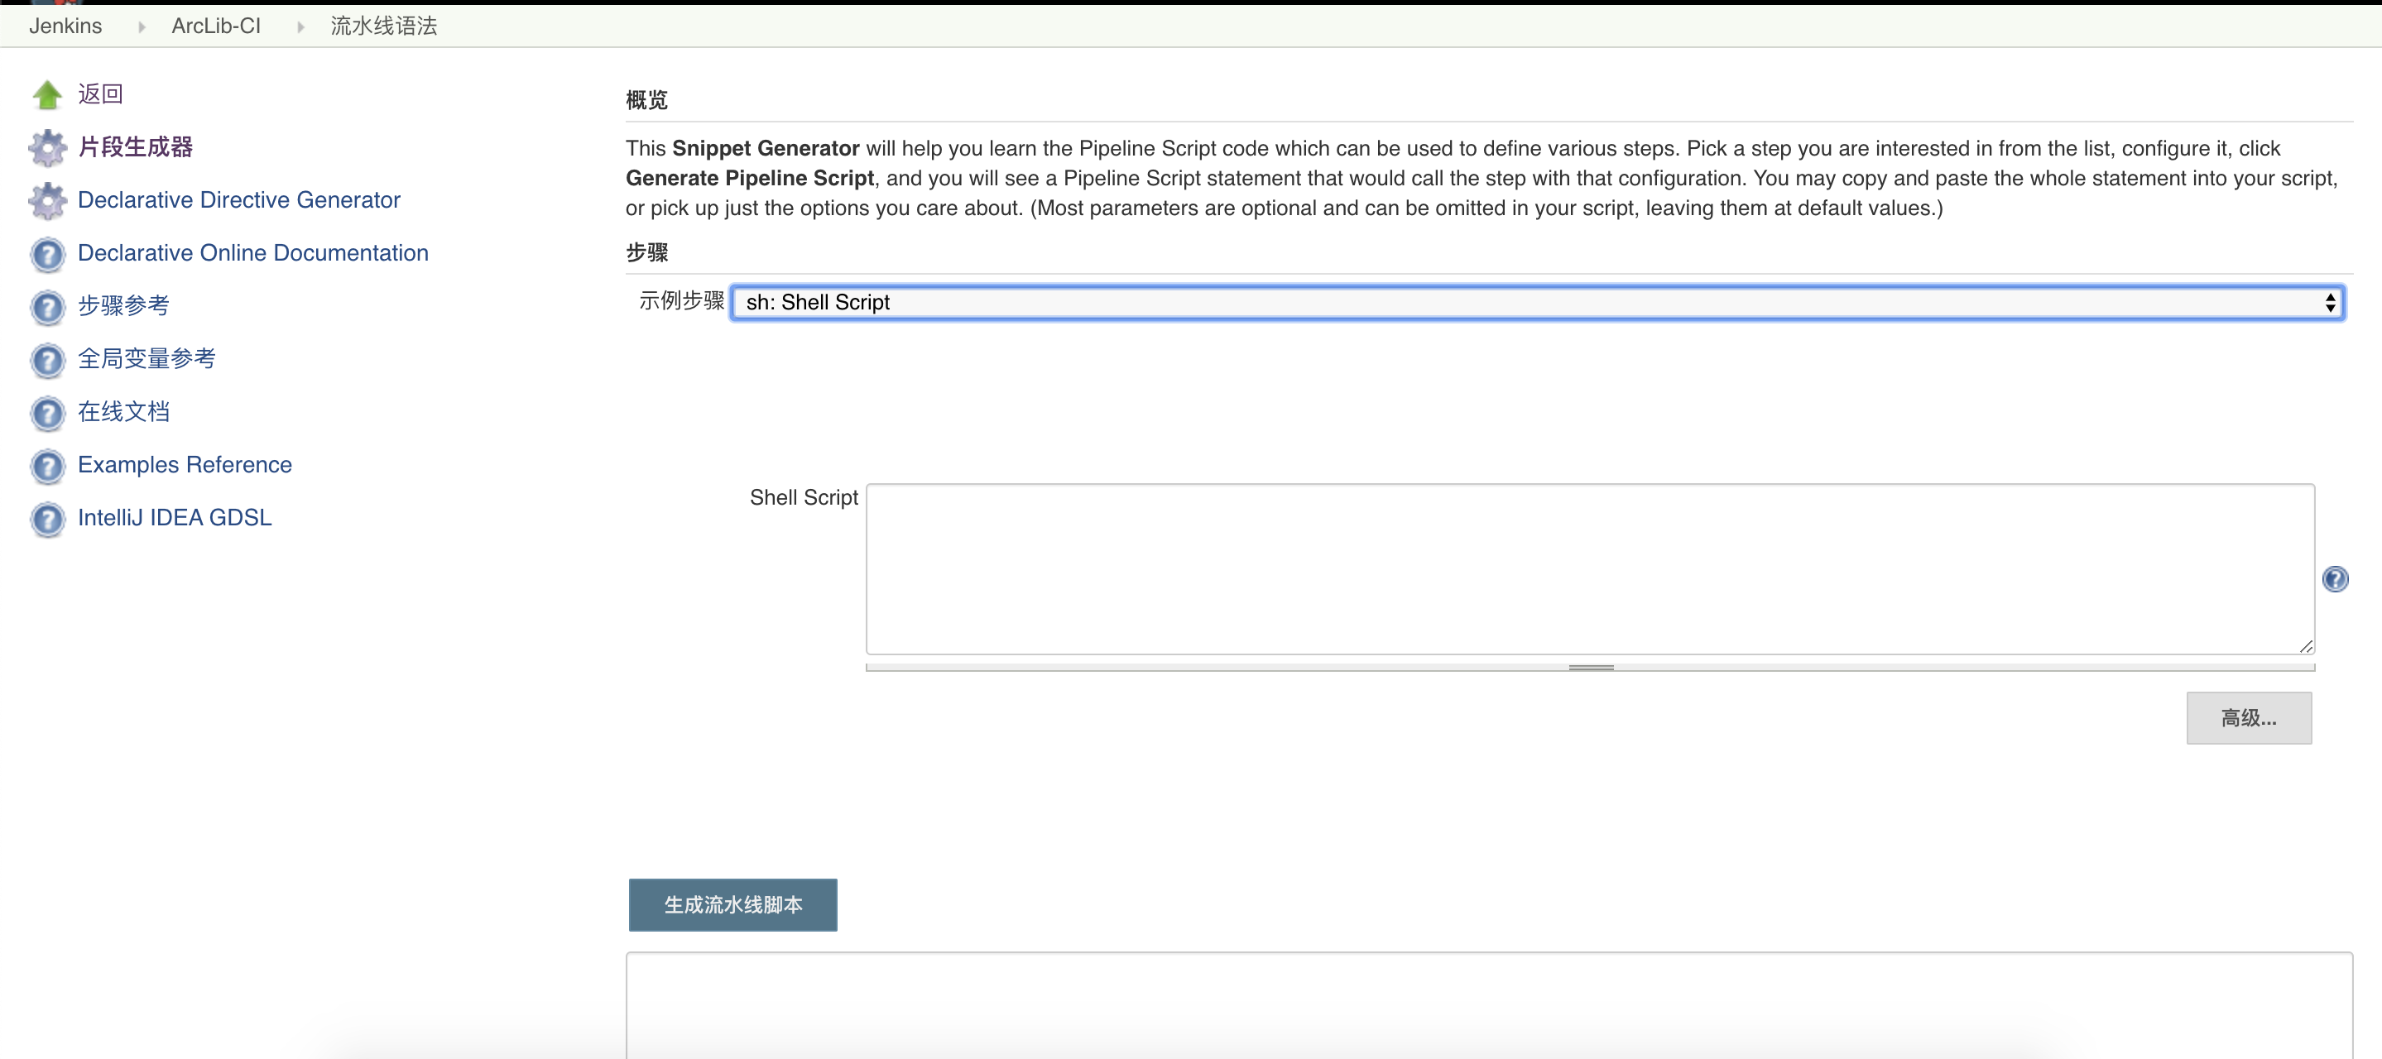The height and width of the screenshot is (1059, 2382).
Task: Click the gear icon beside 片段生成器
Action: 47,148
